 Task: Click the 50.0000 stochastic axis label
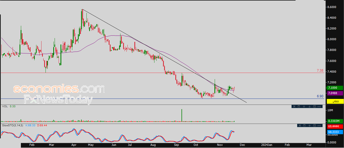click(332, 135)
